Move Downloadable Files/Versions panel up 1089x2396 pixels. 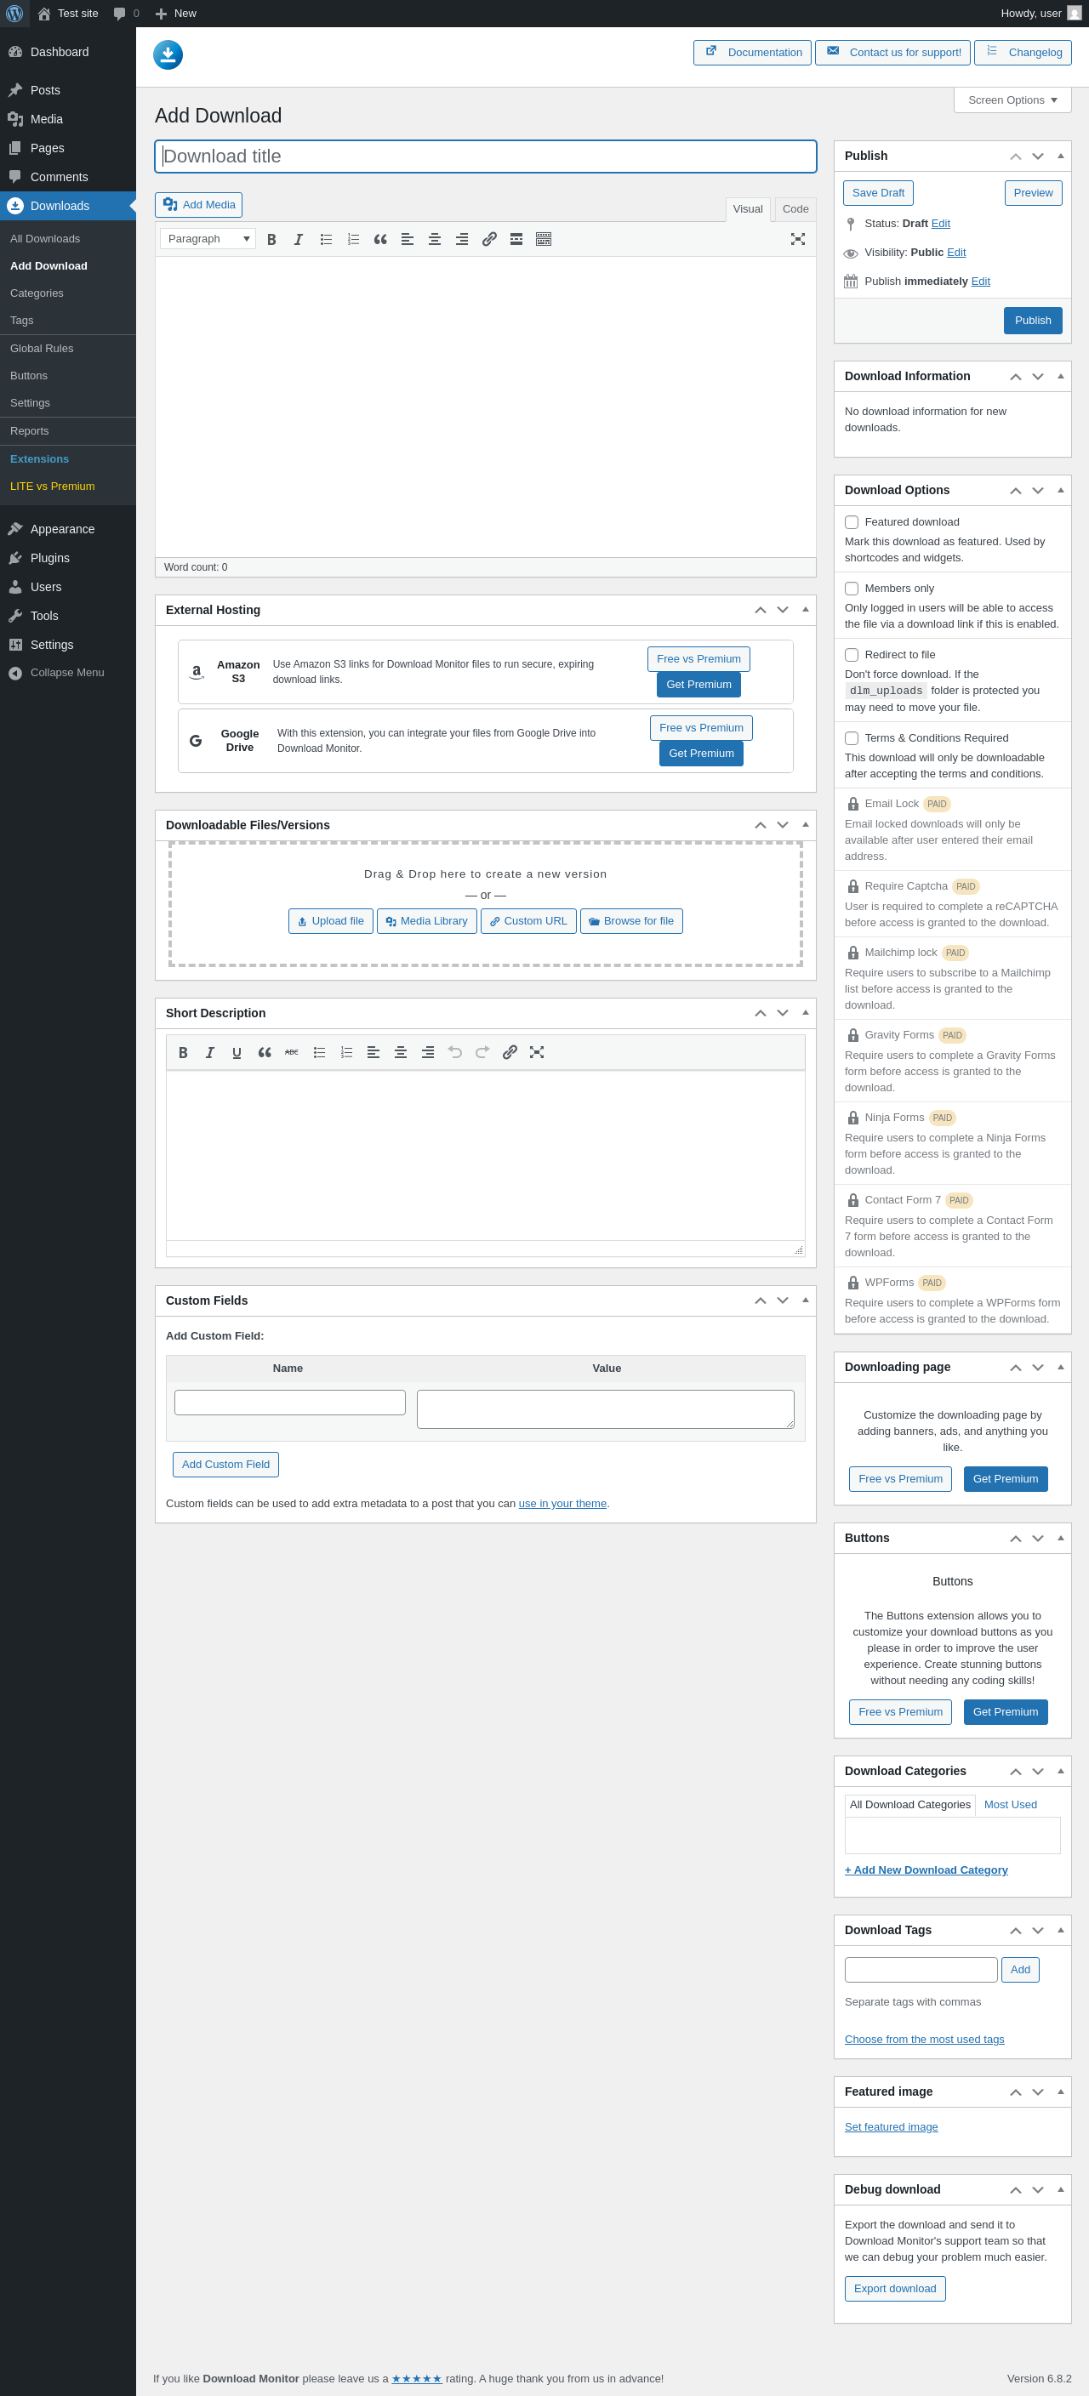click(761, 825)
